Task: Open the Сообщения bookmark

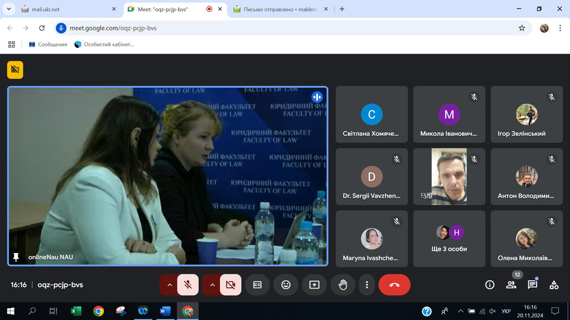Action: [48, 44]
